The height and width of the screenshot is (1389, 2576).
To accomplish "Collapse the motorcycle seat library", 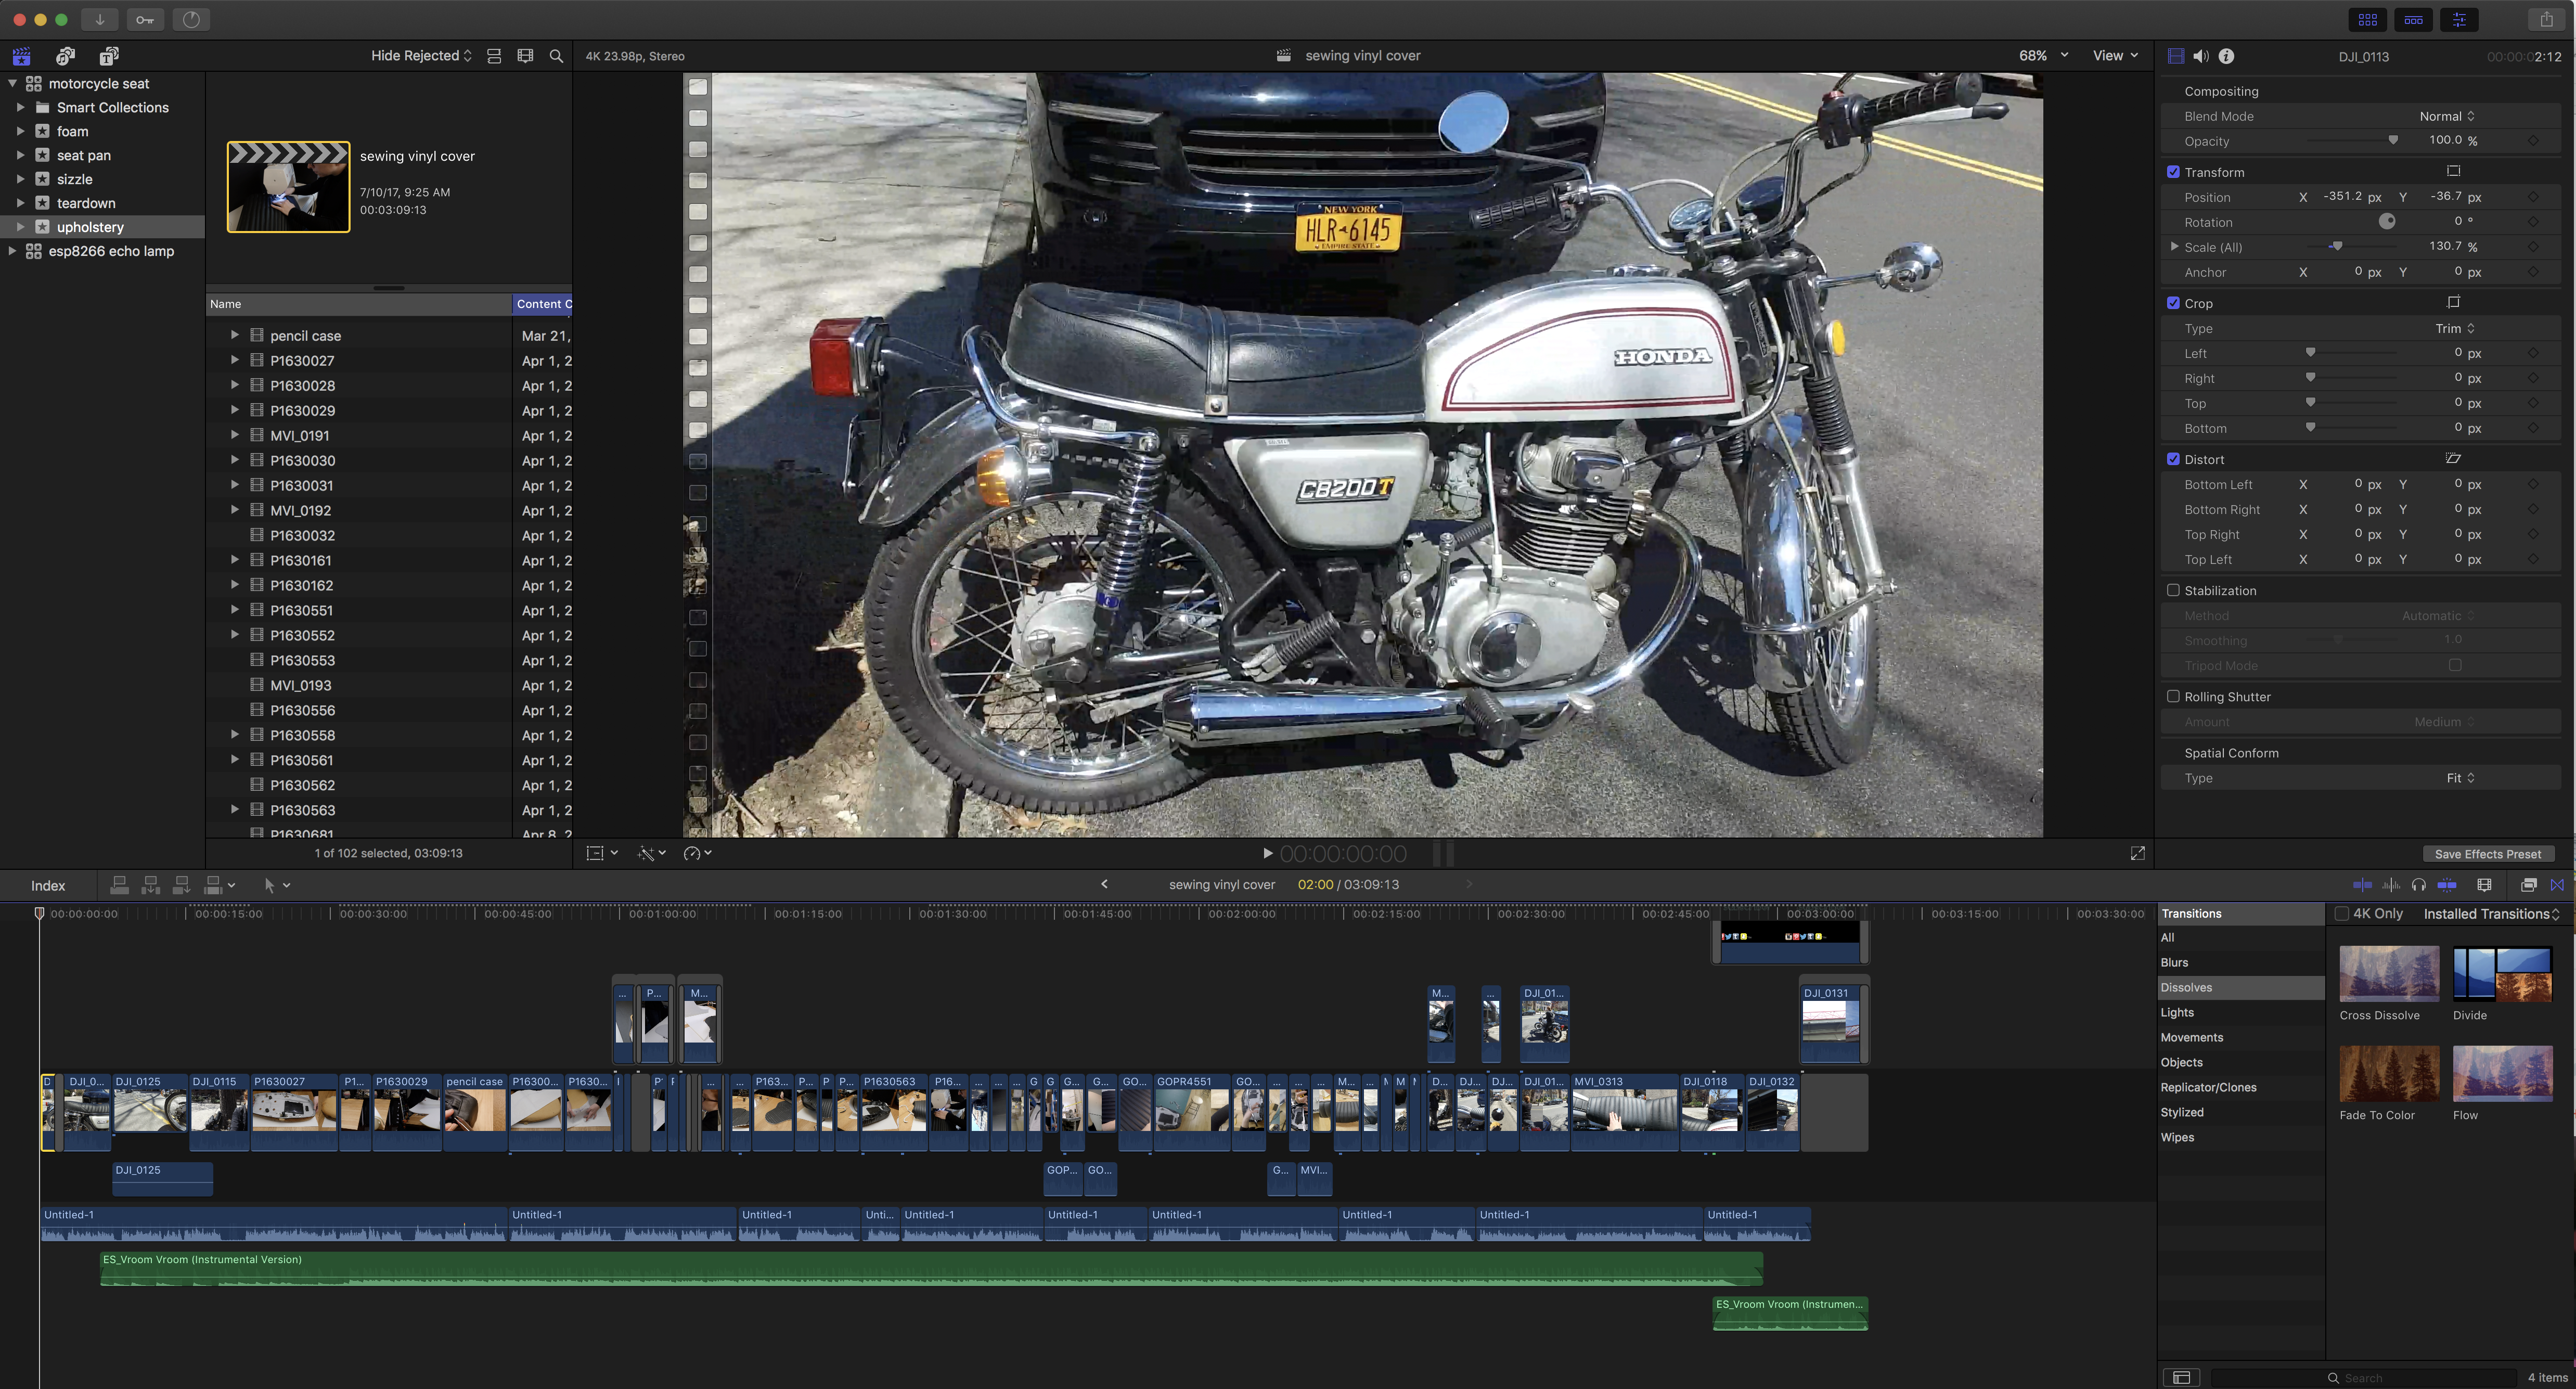I will 12,84.
